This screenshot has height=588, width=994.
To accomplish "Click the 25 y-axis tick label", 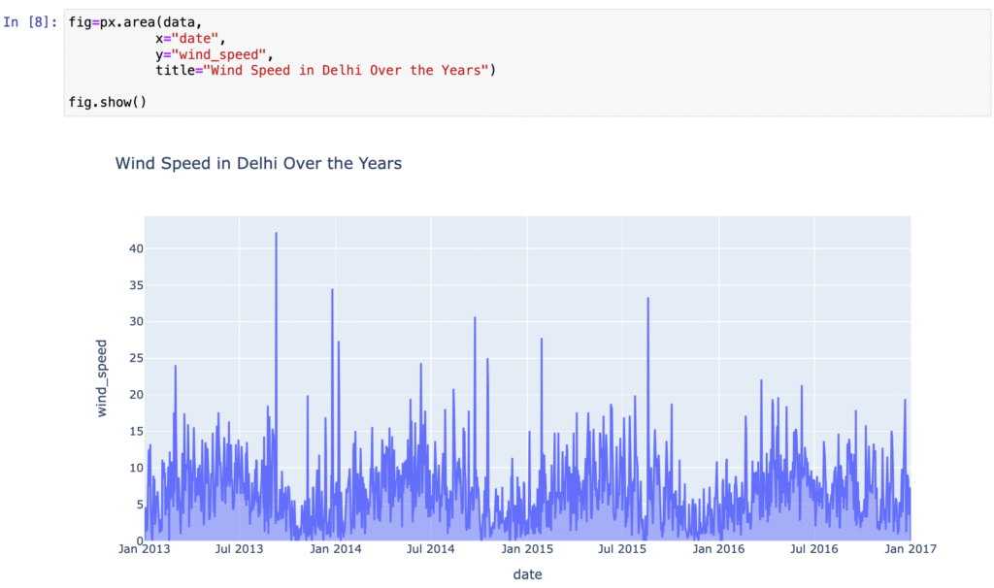I will pos(136,359).
